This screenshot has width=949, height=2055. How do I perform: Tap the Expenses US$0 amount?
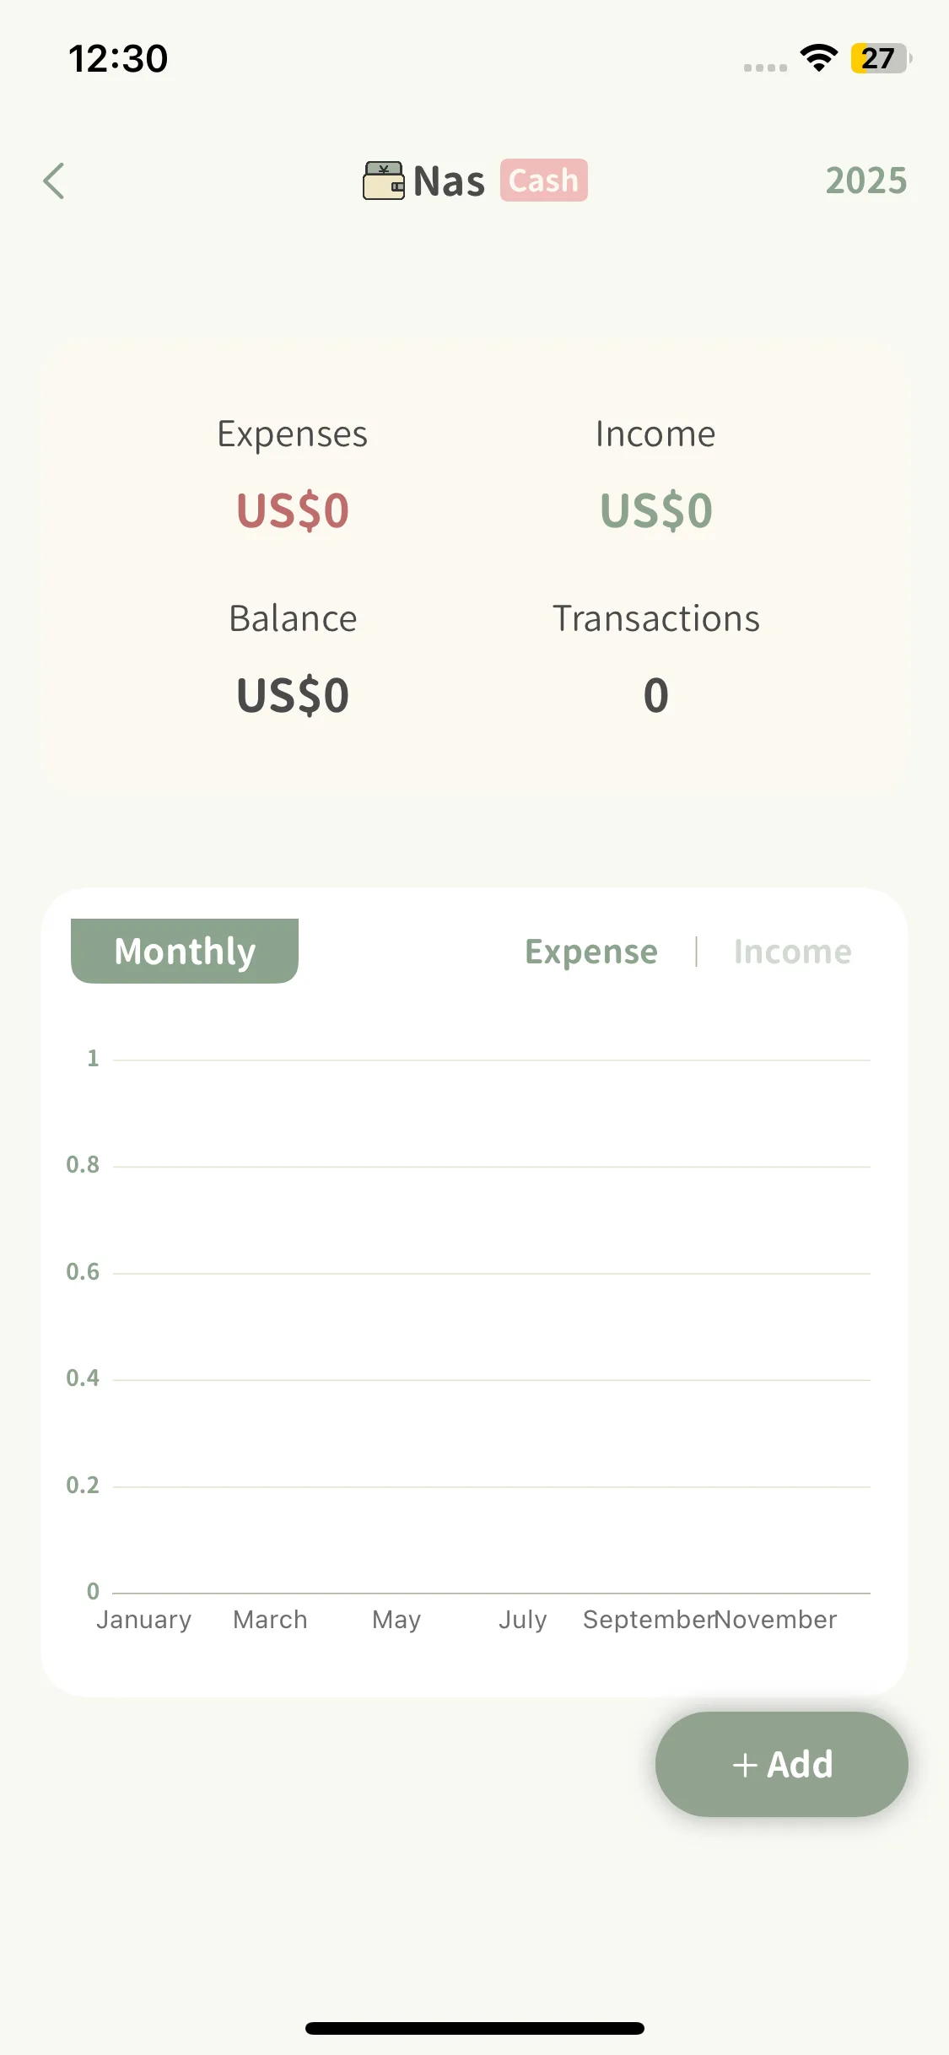(x=293, y=510)
